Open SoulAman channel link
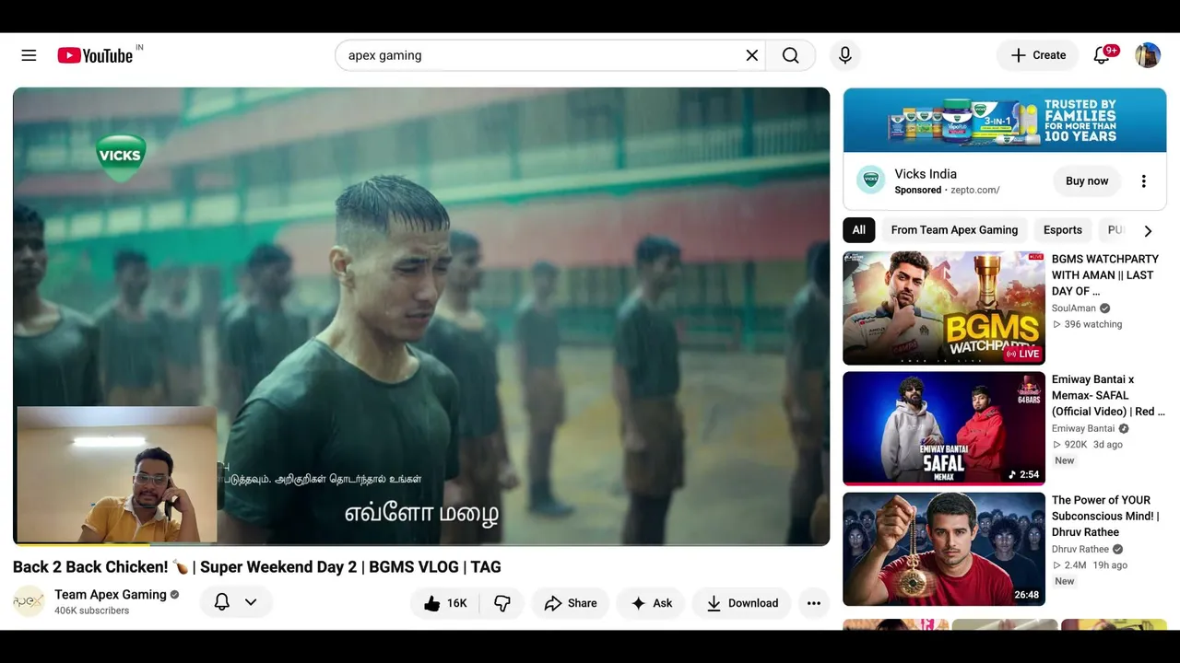Screen dimensions: 1180x663 pyautogui.click(x=1074, y=308)
